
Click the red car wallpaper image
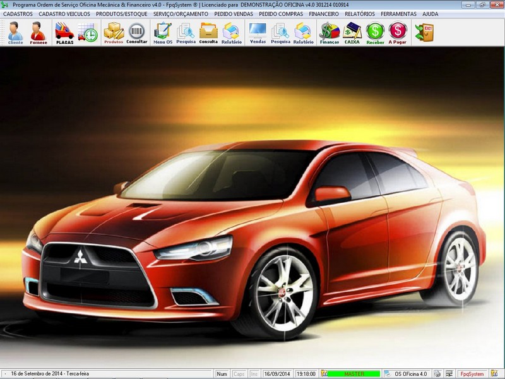tap(252, 207)
